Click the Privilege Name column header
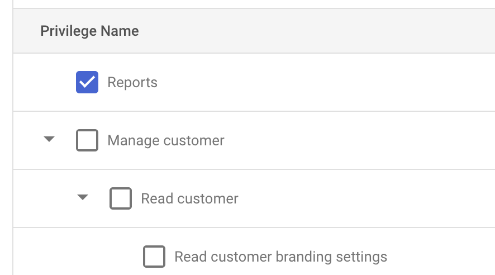 click(89, 31)
